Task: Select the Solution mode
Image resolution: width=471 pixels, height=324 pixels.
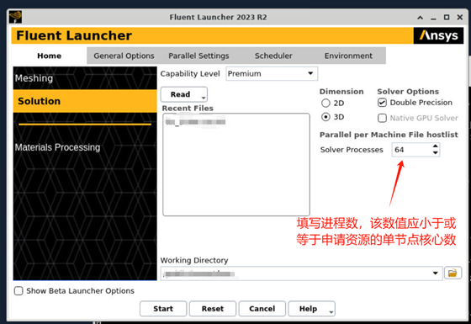Action: pyautogui.click(x=85, y=101)
